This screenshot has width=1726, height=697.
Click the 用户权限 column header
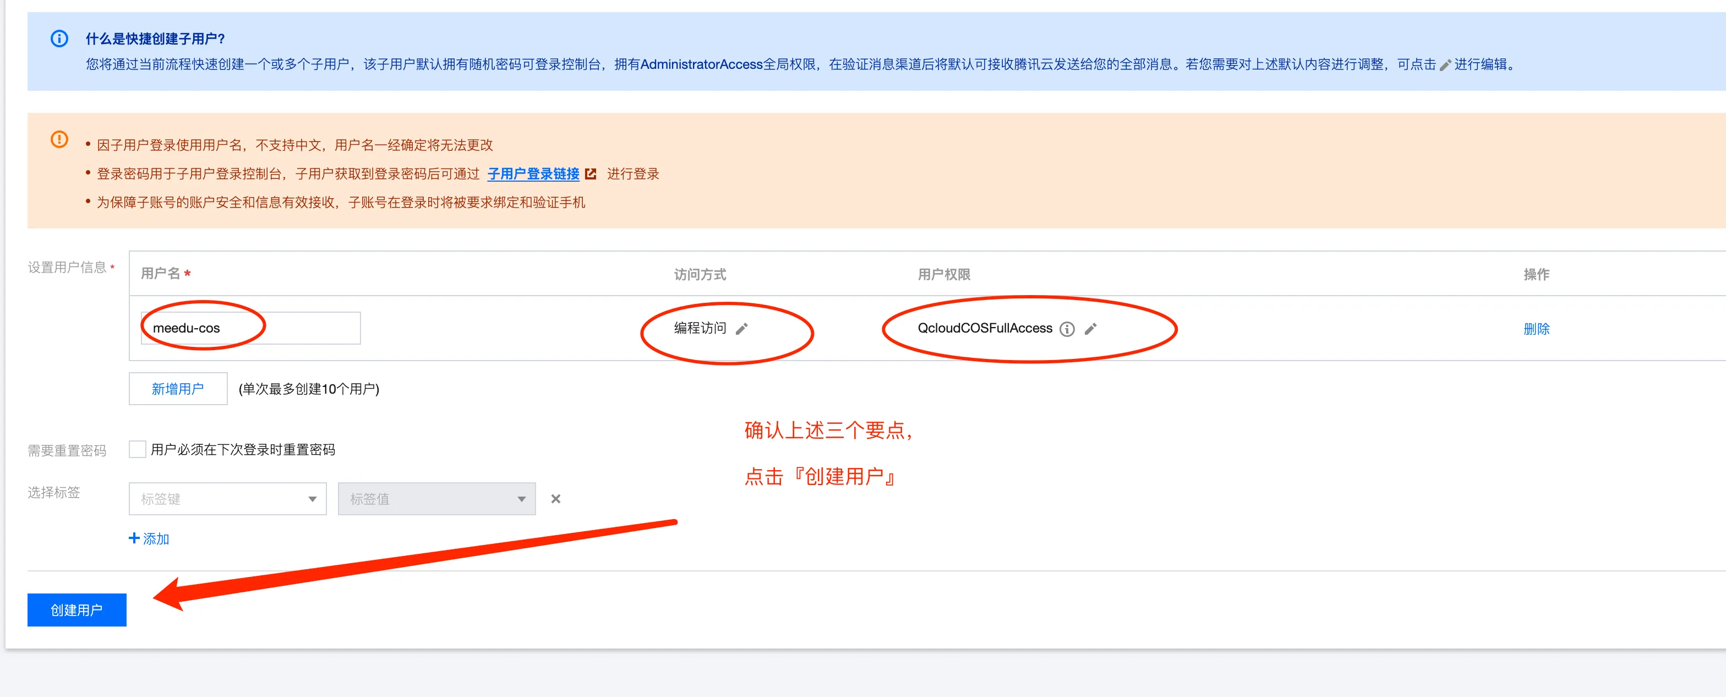tap(944, 274)
